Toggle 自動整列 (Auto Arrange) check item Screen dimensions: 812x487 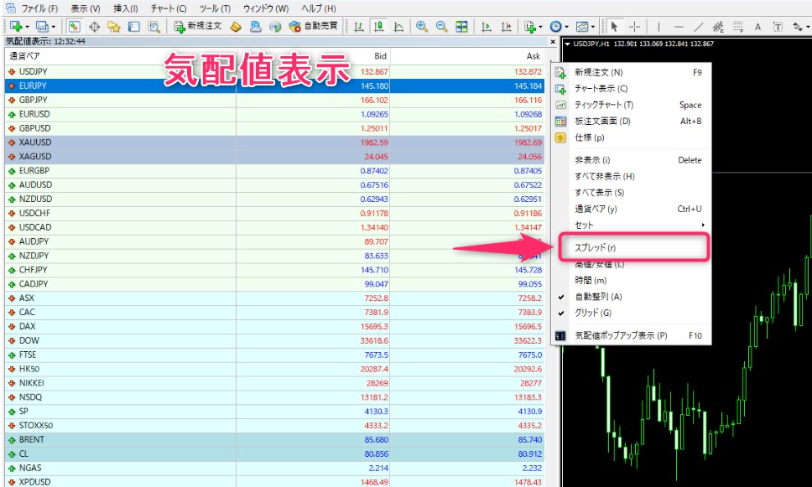[x=598, y=297]
